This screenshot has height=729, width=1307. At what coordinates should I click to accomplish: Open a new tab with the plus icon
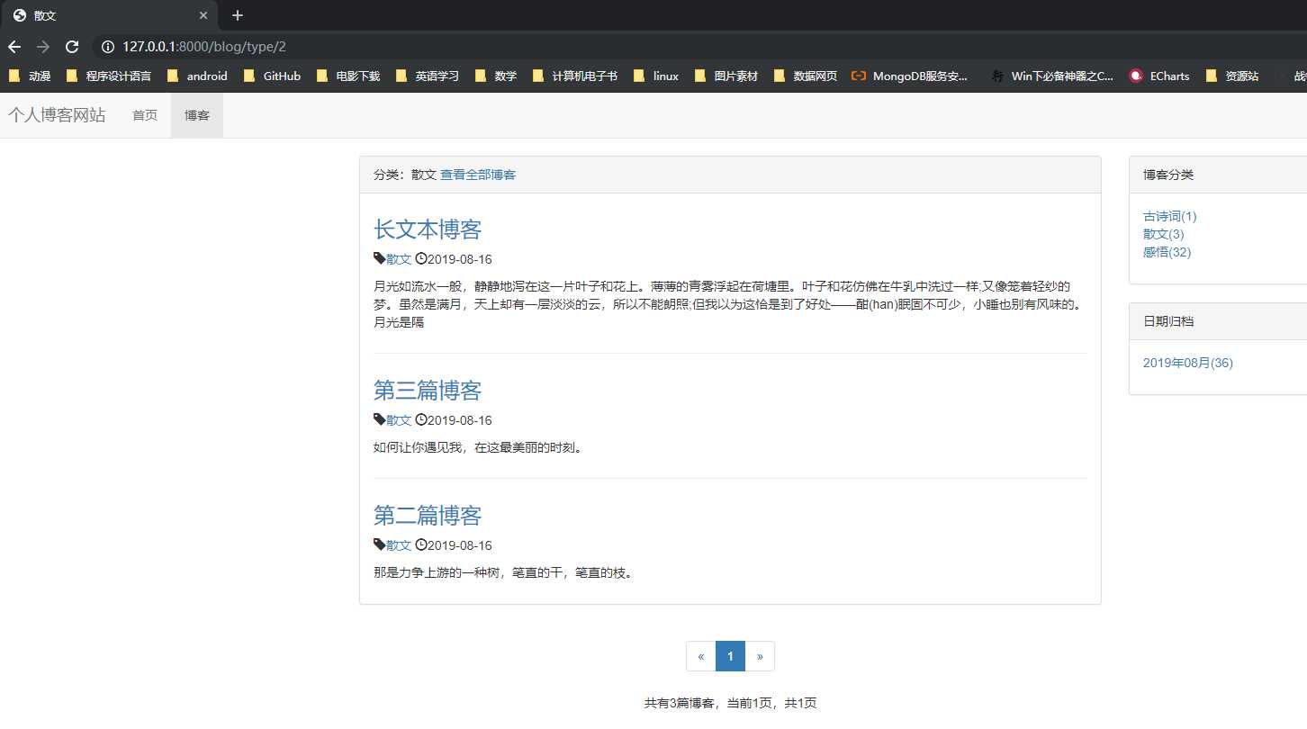tap(238, 15)
